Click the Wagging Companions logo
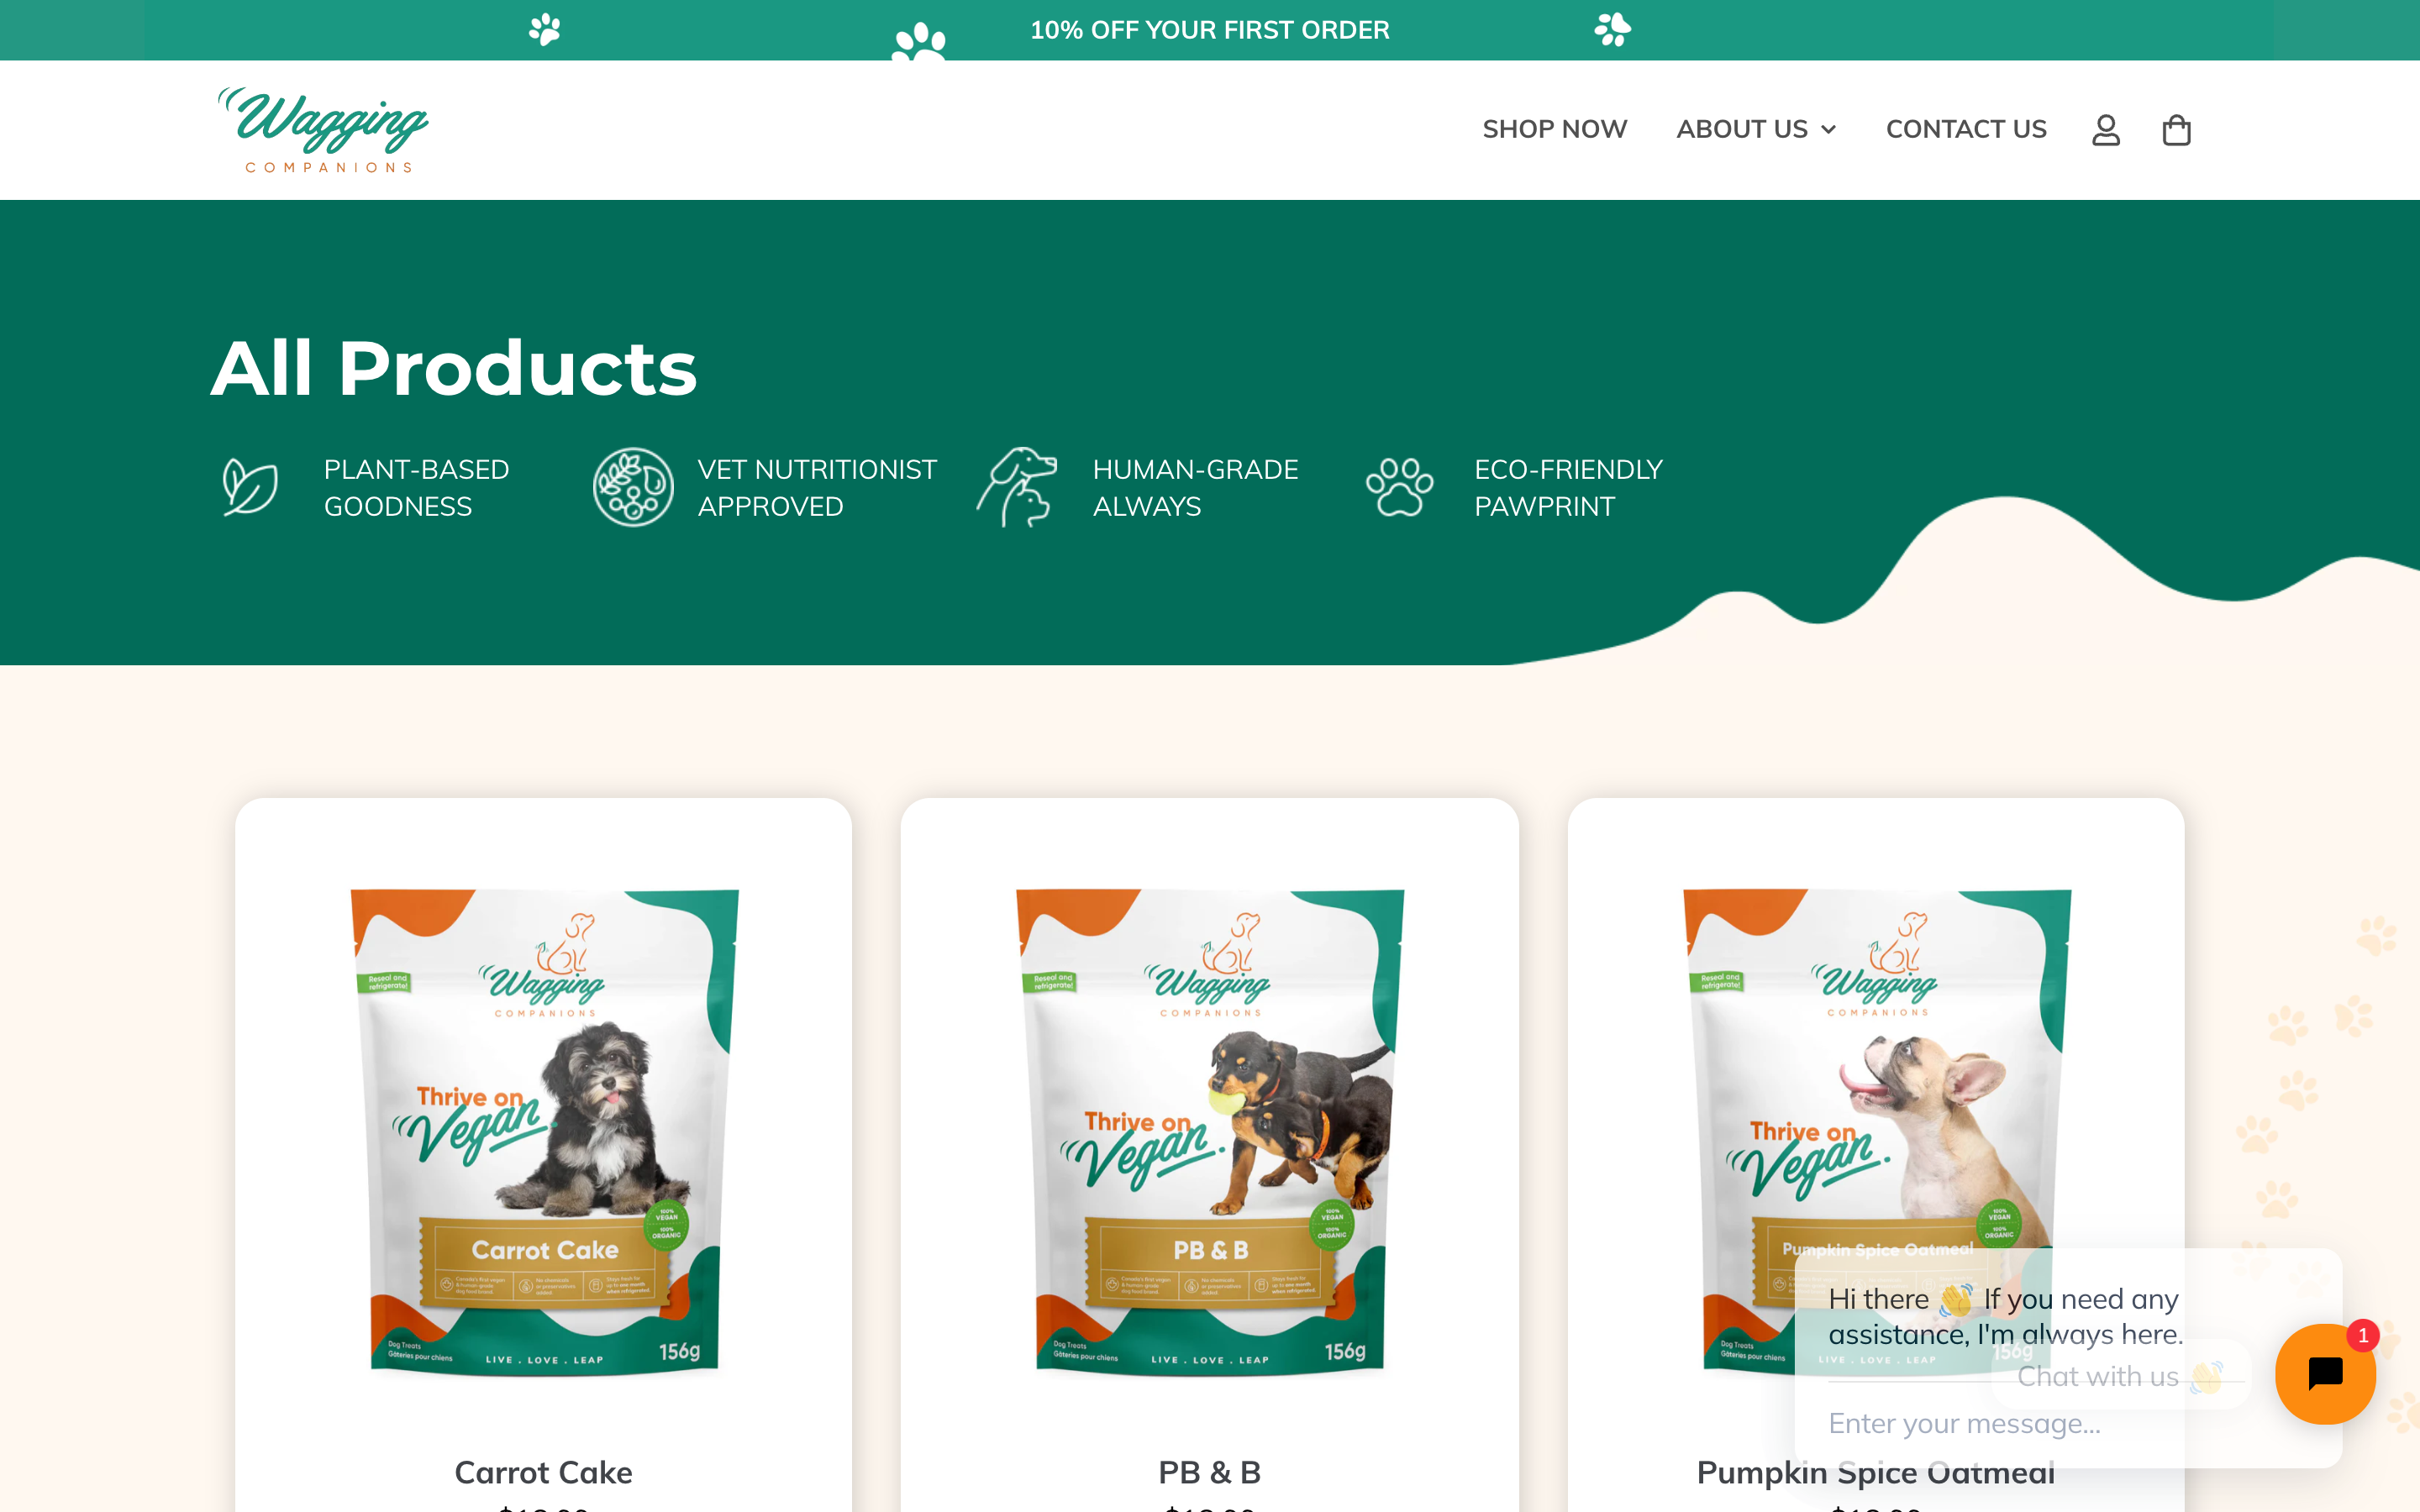This screenshot has width=2420, height=1512. [x=323, y=130]
